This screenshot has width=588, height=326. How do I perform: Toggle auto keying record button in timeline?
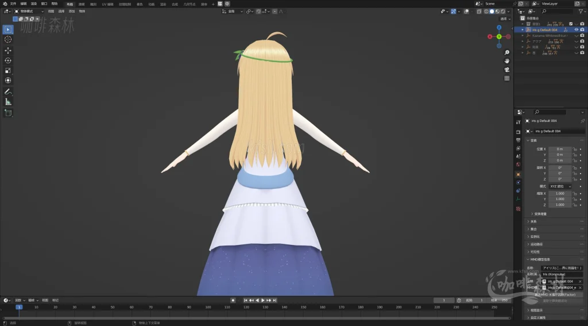[233, 301]
